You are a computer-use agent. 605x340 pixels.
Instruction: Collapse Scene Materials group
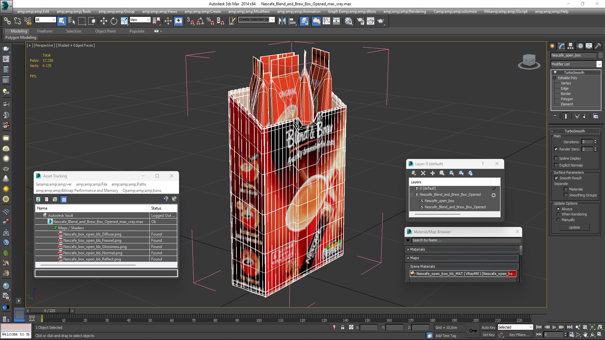pyautogui.click(x=462, y=266)
